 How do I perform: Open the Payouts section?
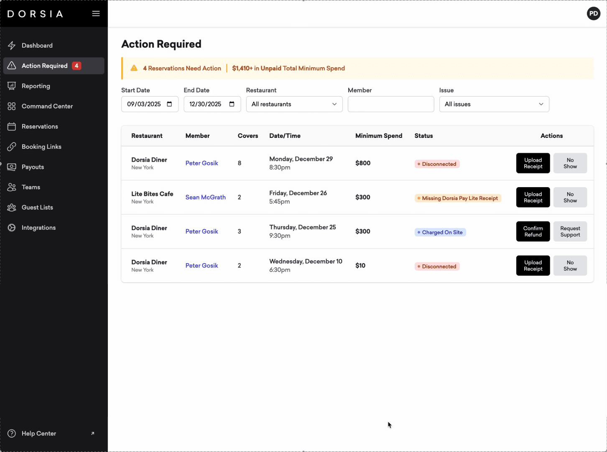(54, 167)
